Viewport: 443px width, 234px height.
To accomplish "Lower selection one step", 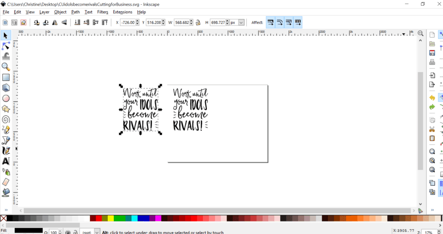I will [87, 22].
